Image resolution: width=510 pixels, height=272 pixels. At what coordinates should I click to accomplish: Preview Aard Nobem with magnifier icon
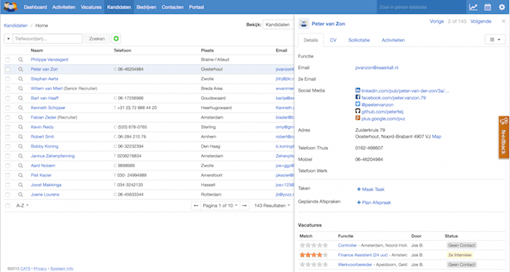[20, 166]
